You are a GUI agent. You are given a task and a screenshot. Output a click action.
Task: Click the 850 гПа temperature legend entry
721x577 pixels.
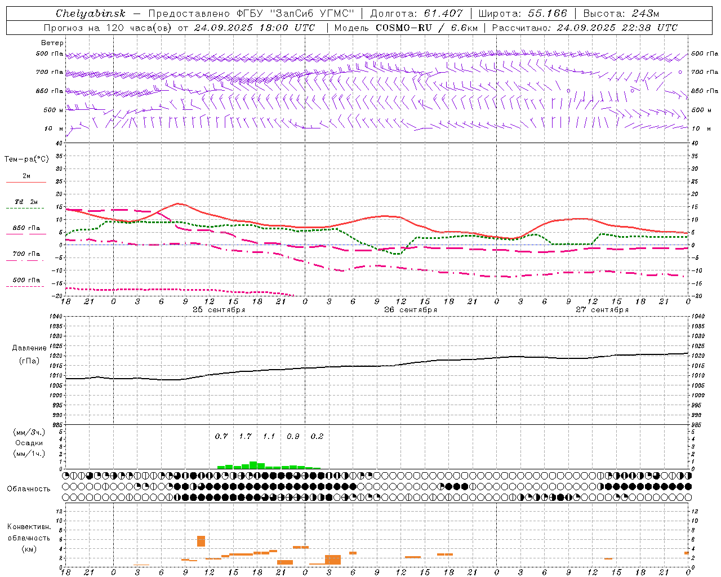(x=26, y=229)
